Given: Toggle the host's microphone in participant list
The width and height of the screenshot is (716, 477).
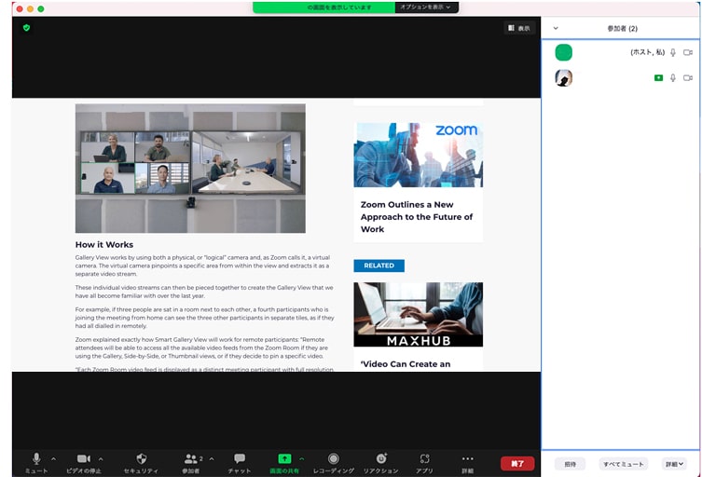Looking at the screenshot, I should click(x=673, y=53).
